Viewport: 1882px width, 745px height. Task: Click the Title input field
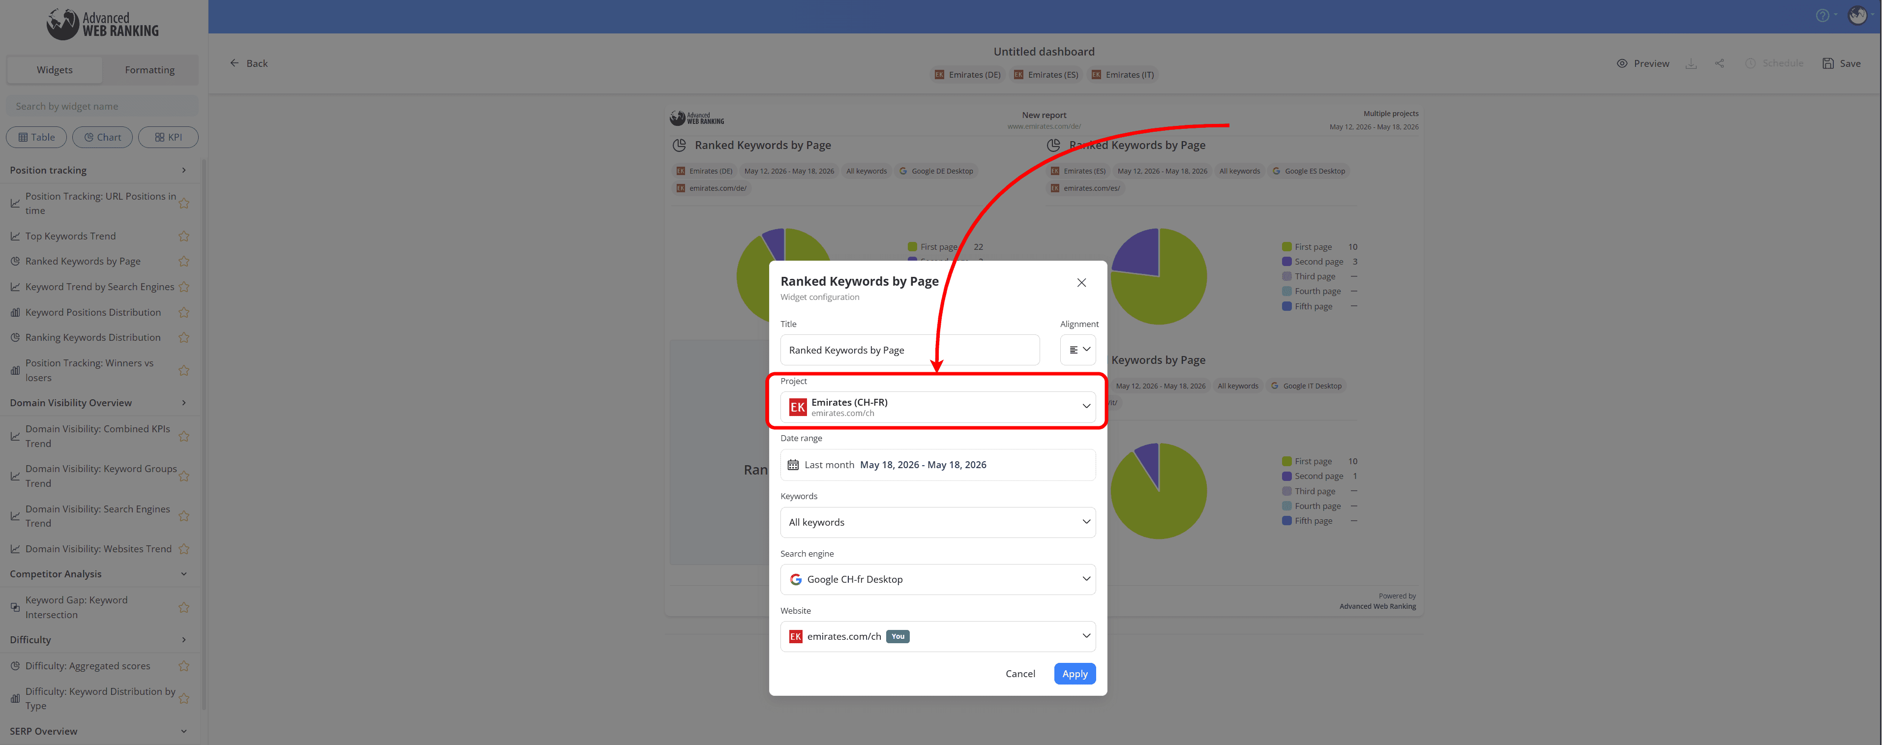pos(910,350)
